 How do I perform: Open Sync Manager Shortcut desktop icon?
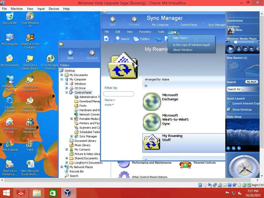pyautogui.click(x=50, y=62)
